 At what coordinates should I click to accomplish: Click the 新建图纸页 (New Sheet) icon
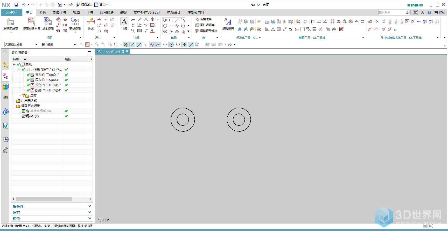(10, 22)
